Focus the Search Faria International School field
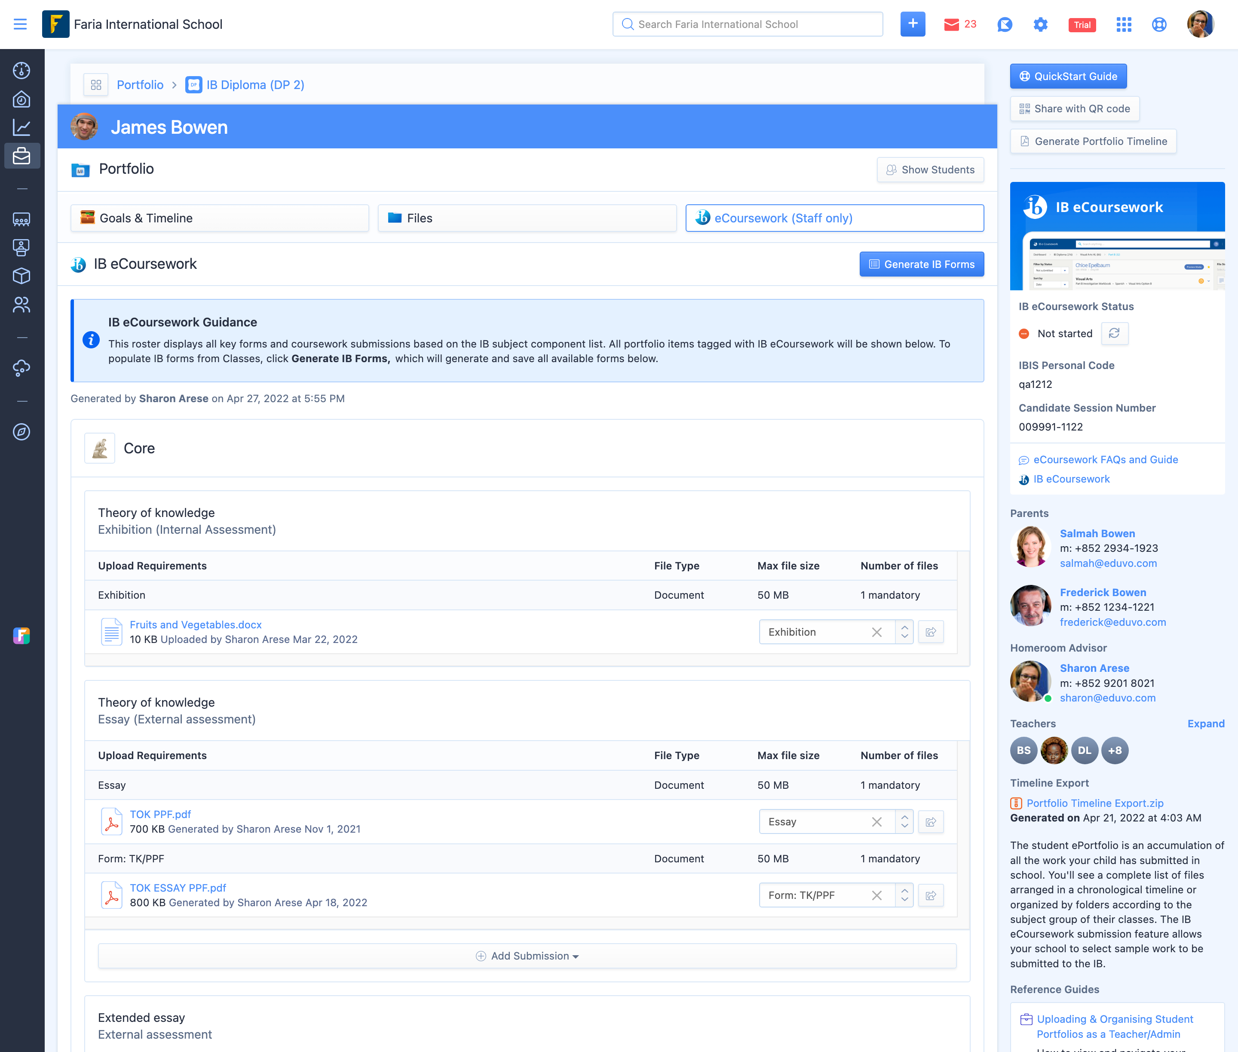Viewport: 1238px width, 1052px height. tap(748, 25)
